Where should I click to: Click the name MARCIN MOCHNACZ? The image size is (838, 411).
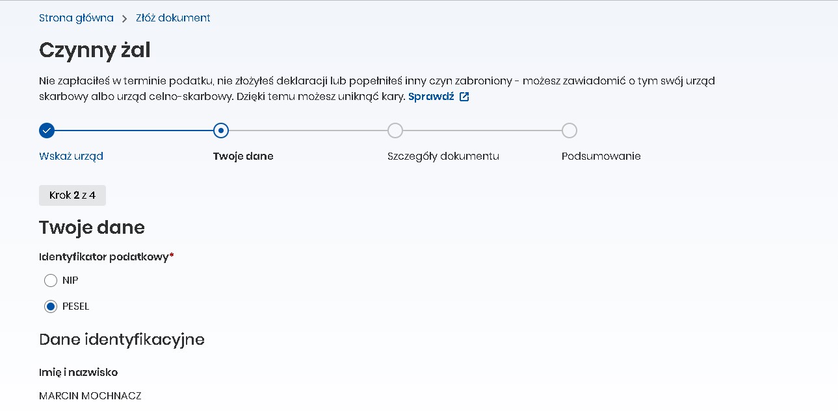point(90,395)
